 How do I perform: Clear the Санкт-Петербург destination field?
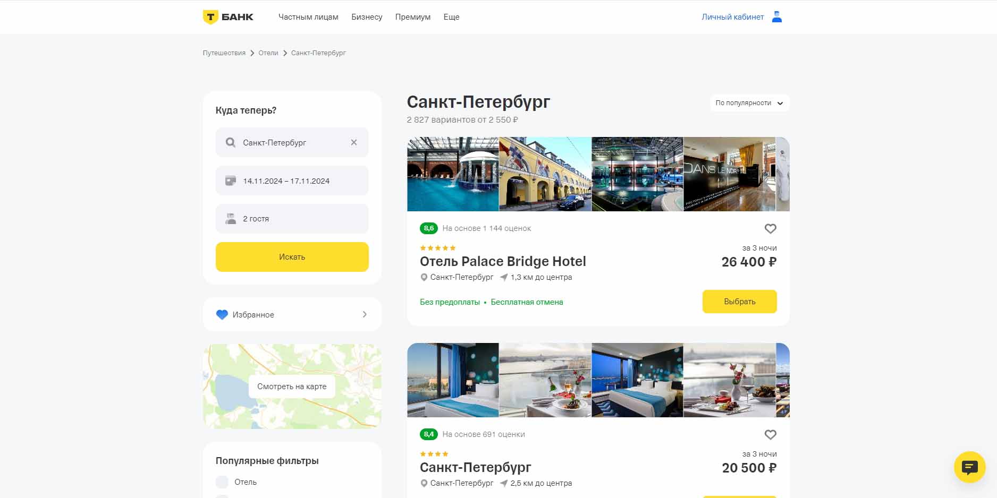354,142
